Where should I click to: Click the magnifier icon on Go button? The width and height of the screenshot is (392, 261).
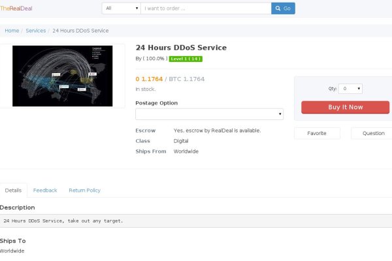pos(278,8)
